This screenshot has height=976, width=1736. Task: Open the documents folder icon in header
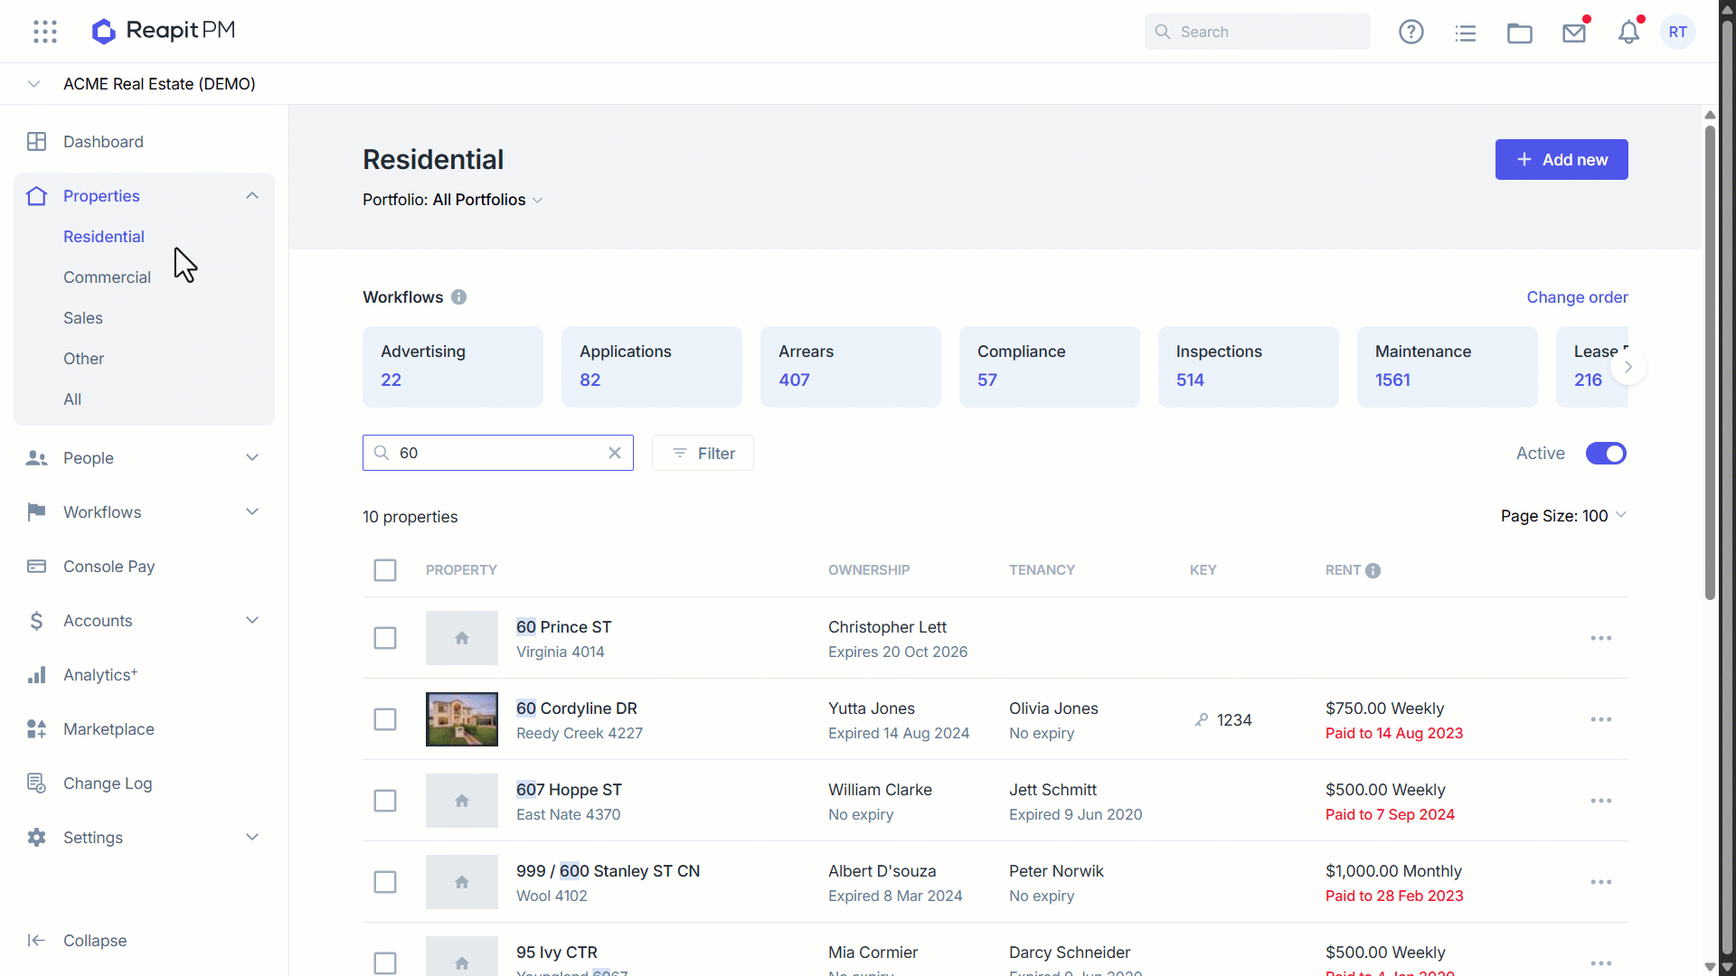click(1519, 33)
